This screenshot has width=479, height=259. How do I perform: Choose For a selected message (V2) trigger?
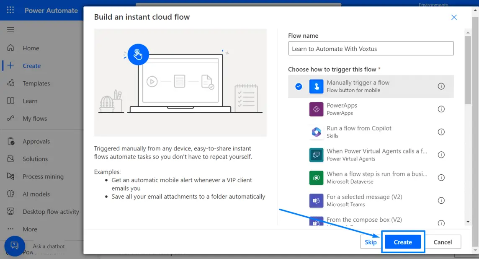[x=364, y=200]
